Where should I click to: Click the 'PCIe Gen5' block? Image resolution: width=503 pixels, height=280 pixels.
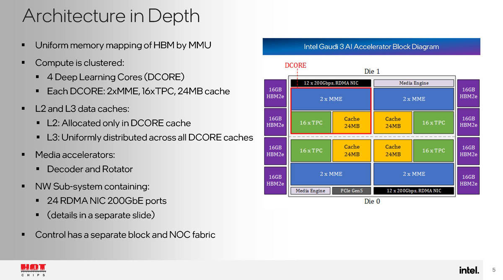coord(351,191)
